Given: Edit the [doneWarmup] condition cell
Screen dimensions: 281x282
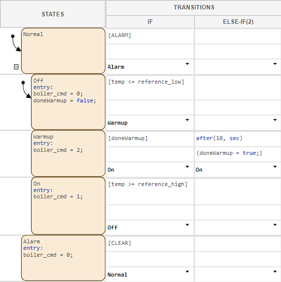Looking at the screenshot, I should coord(150,139).
